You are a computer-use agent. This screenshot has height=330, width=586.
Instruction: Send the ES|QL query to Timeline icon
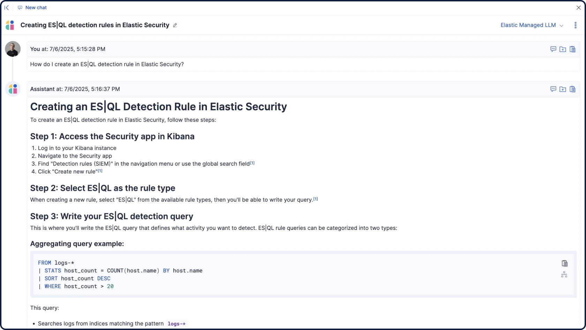click(x=564, y=275)
